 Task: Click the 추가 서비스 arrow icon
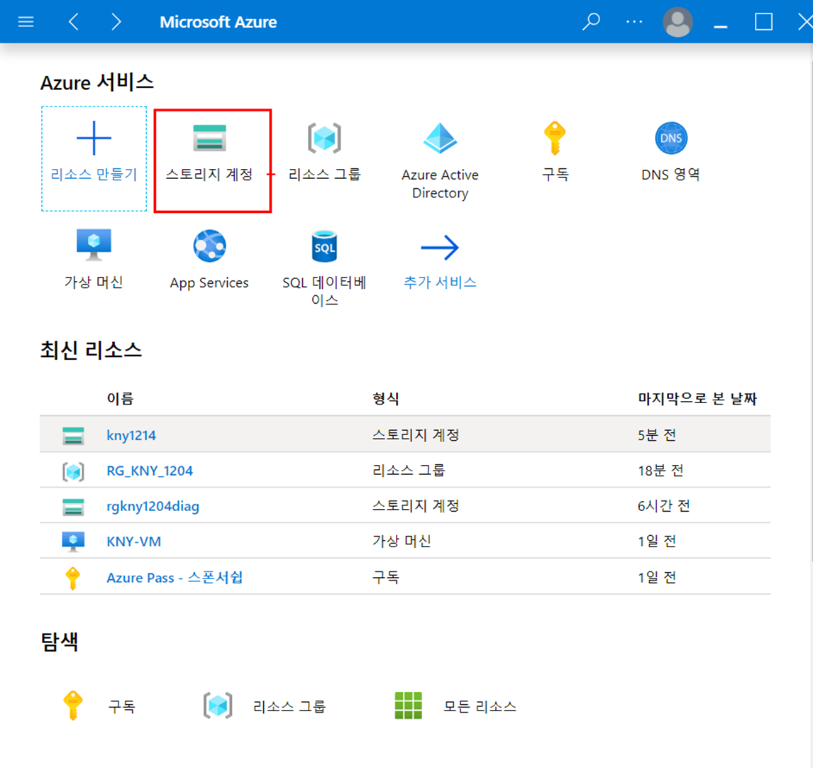click(x=441, y=247)
